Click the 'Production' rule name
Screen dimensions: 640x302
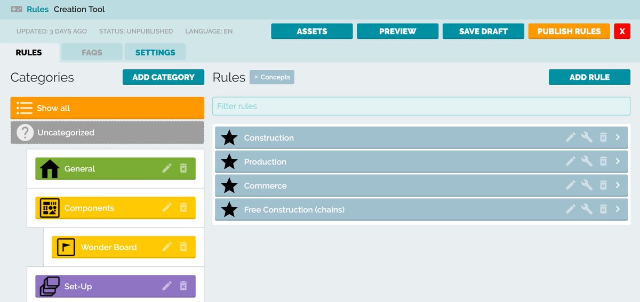coord(265,161)
